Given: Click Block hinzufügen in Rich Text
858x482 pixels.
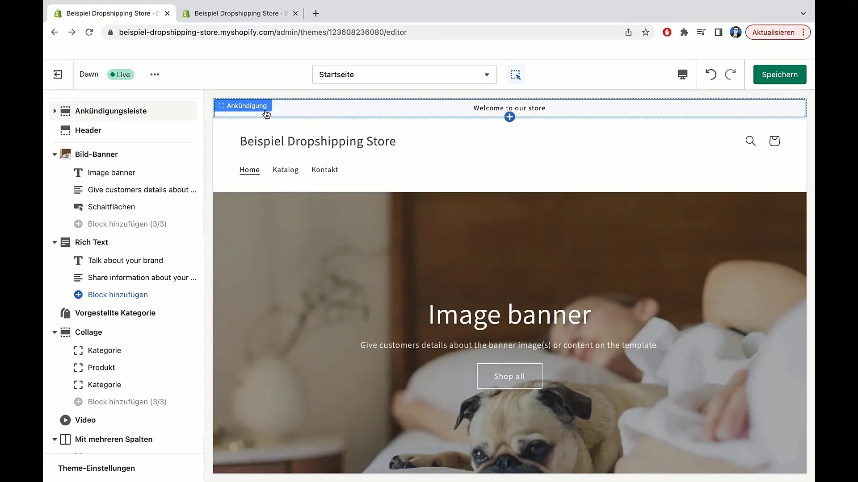Looking at the screenshot, I should [118, 294].
